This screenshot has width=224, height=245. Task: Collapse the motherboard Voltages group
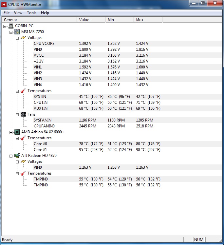point(17,38)
